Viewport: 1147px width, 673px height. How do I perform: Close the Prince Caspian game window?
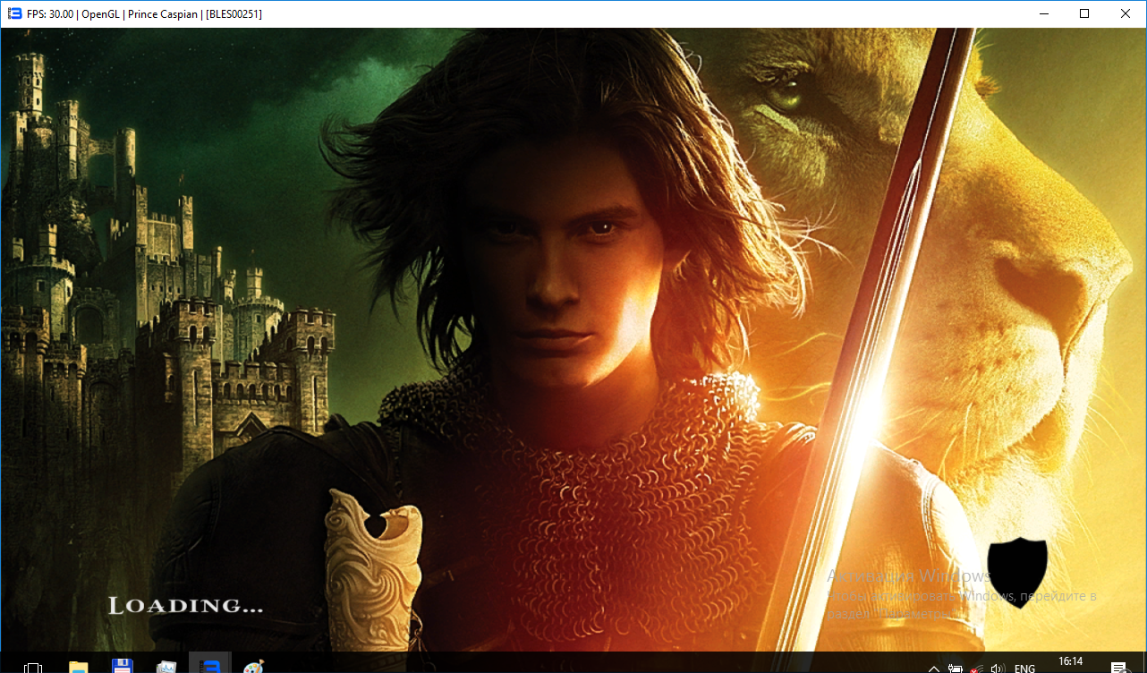[x=1126, y=13]
